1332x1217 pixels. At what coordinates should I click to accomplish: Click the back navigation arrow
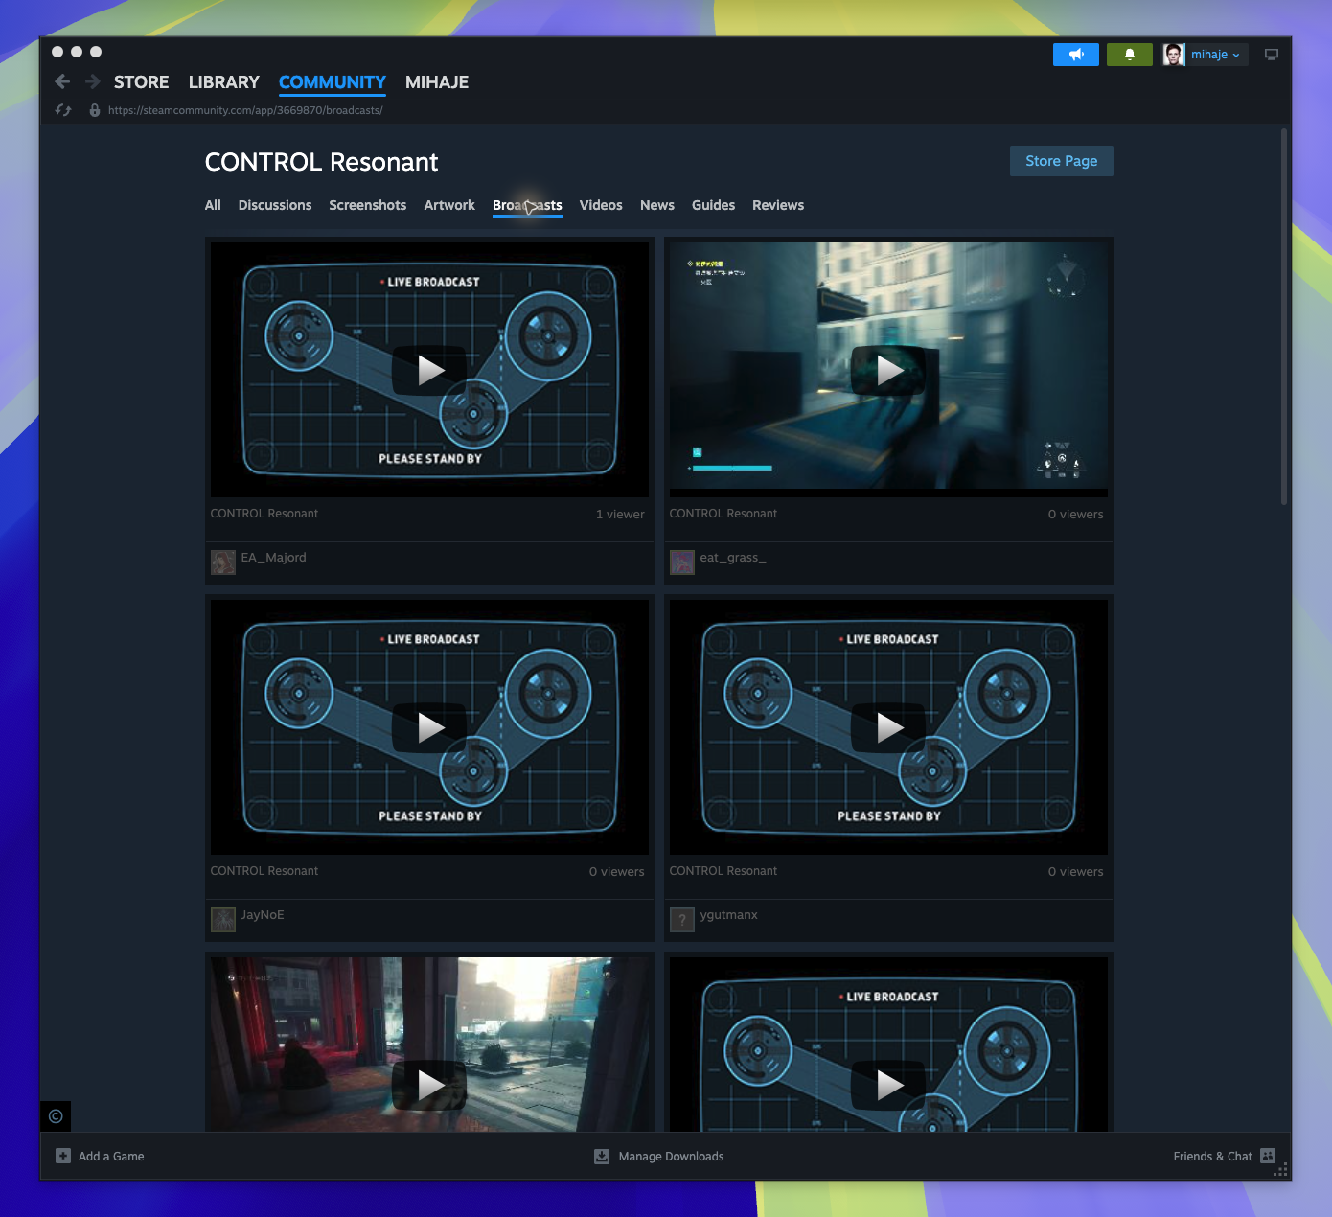(x=62, y=81)
